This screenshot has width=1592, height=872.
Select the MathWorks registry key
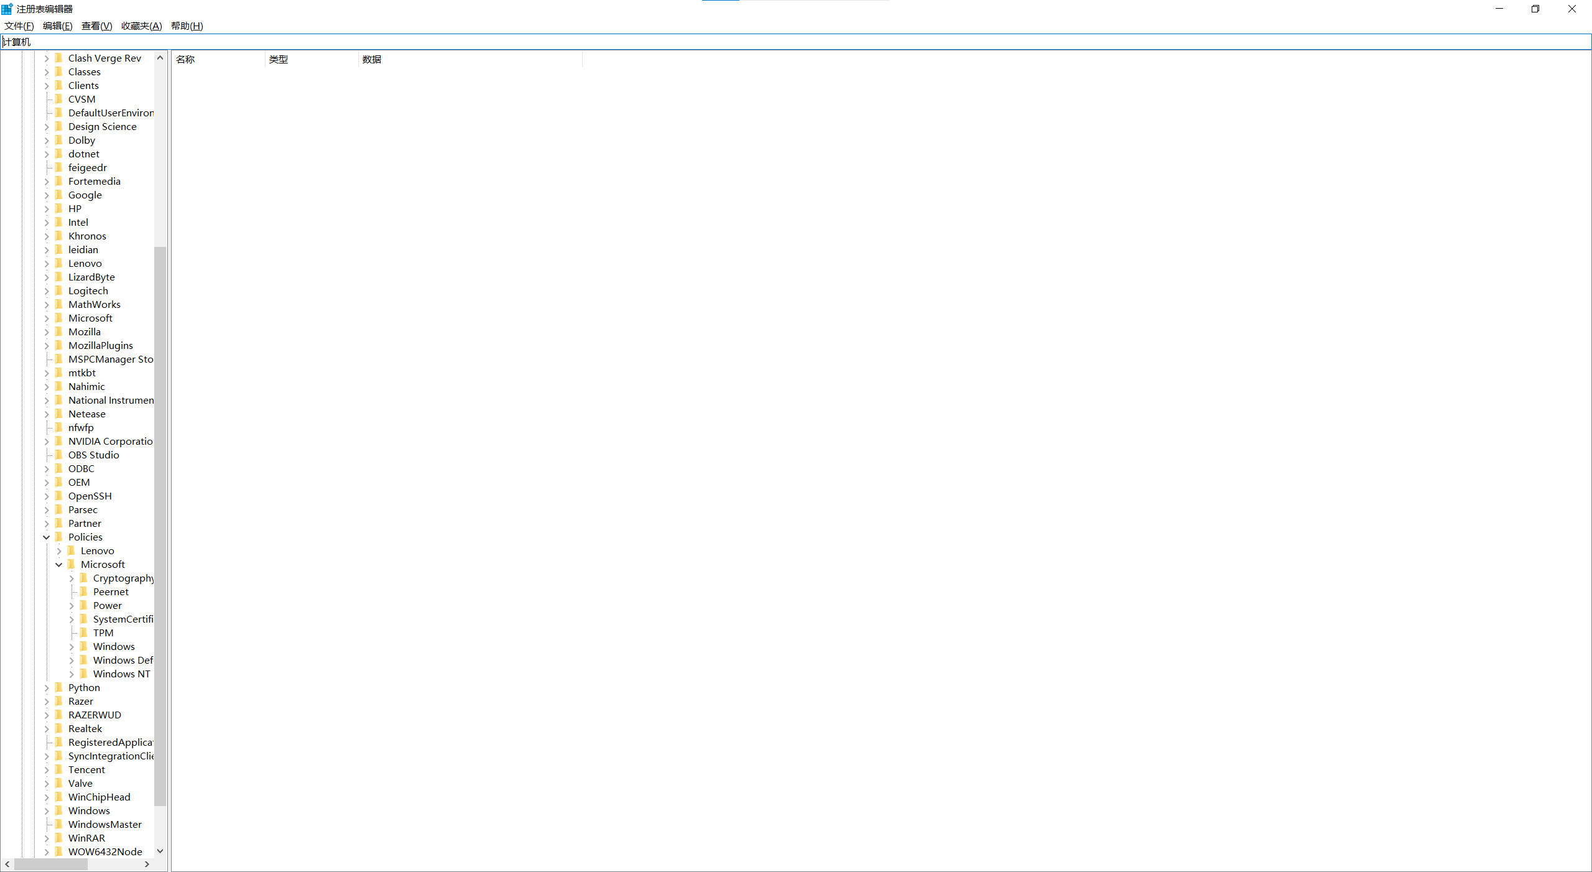[x=95, y=304]
